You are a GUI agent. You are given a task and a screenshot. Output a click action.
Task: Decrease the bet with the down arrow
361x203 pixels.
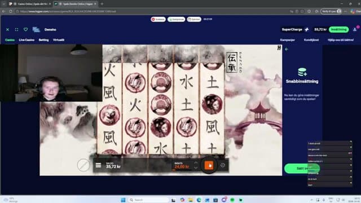click(x=196, y=168)
